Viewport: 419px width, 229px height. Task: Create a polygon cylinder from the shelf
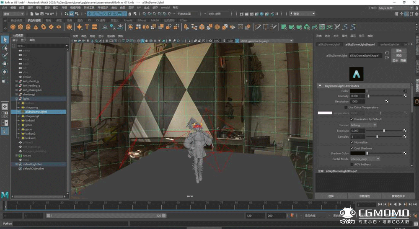[28, 27]
